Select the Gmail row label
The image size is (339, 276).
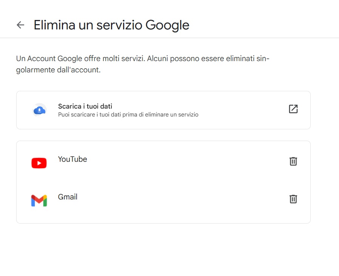tap(68, 196)
